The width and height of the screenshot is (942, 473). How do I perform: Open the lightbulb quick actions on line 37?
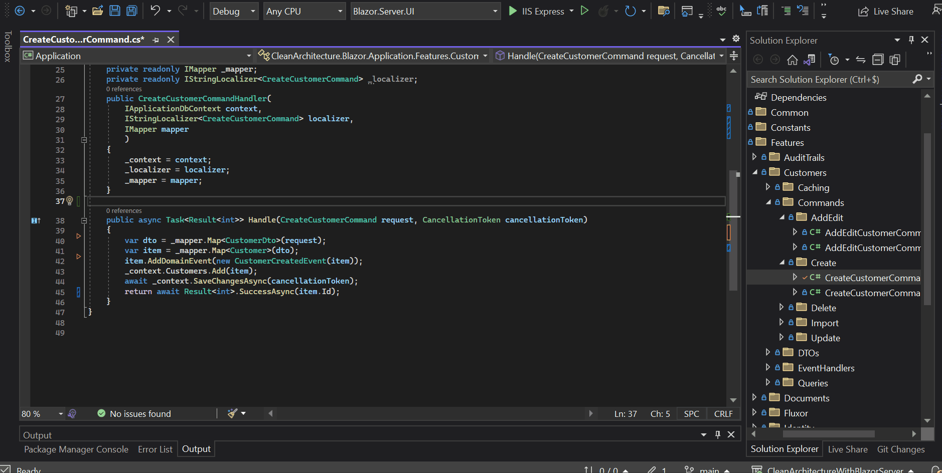coord(70,201)
